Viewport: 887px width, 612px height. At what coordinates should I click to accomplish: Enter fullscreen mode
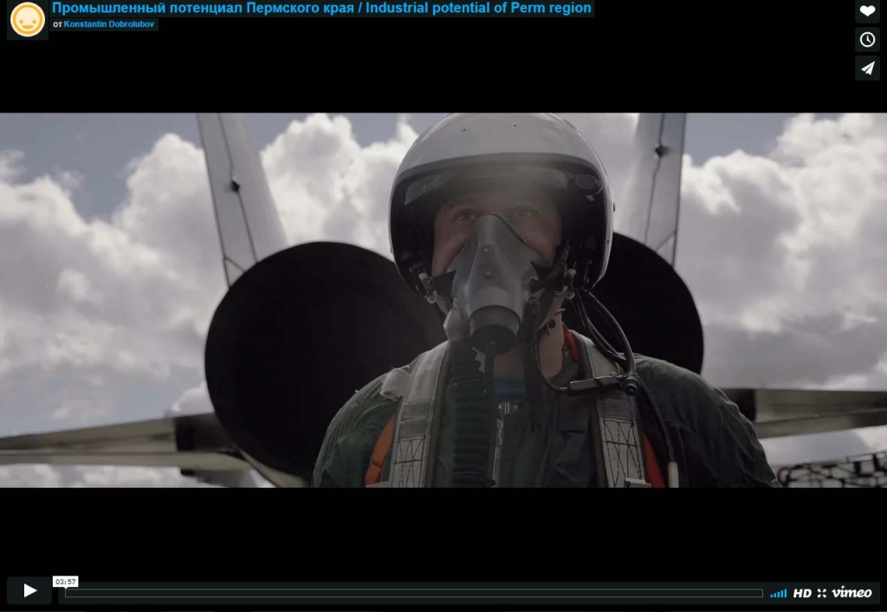pyautogui.click(x=822, y=593)
